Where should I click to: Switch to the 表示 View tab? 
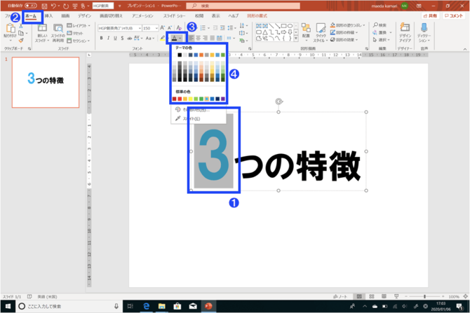coord(216,16)
